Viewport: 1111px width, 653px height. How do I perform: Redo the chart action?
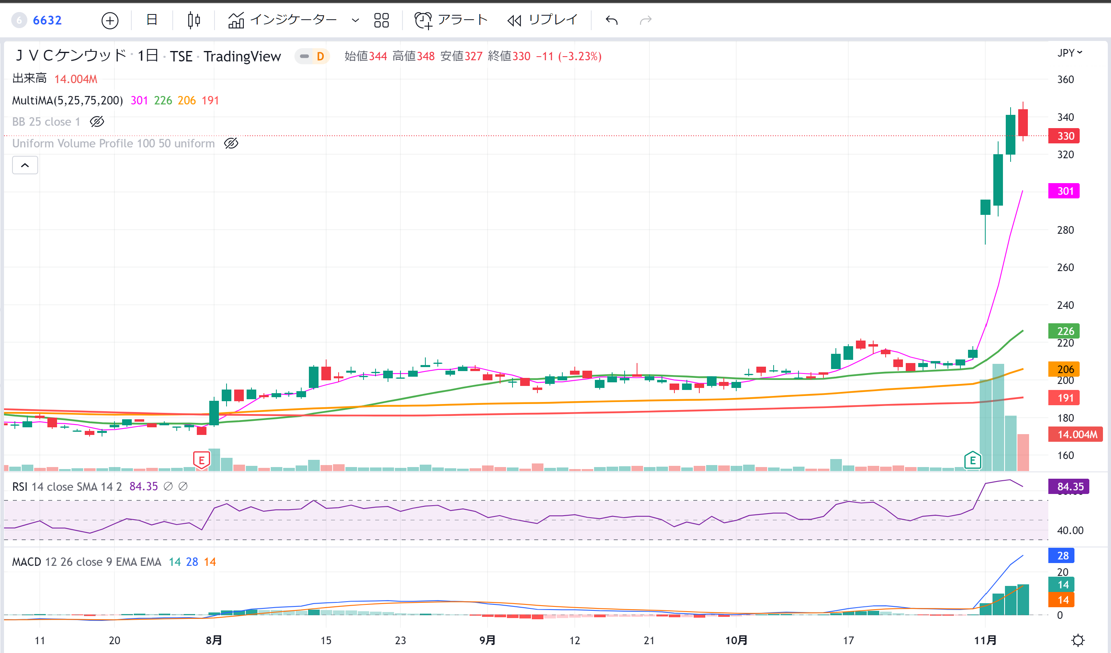click(645, 20)
